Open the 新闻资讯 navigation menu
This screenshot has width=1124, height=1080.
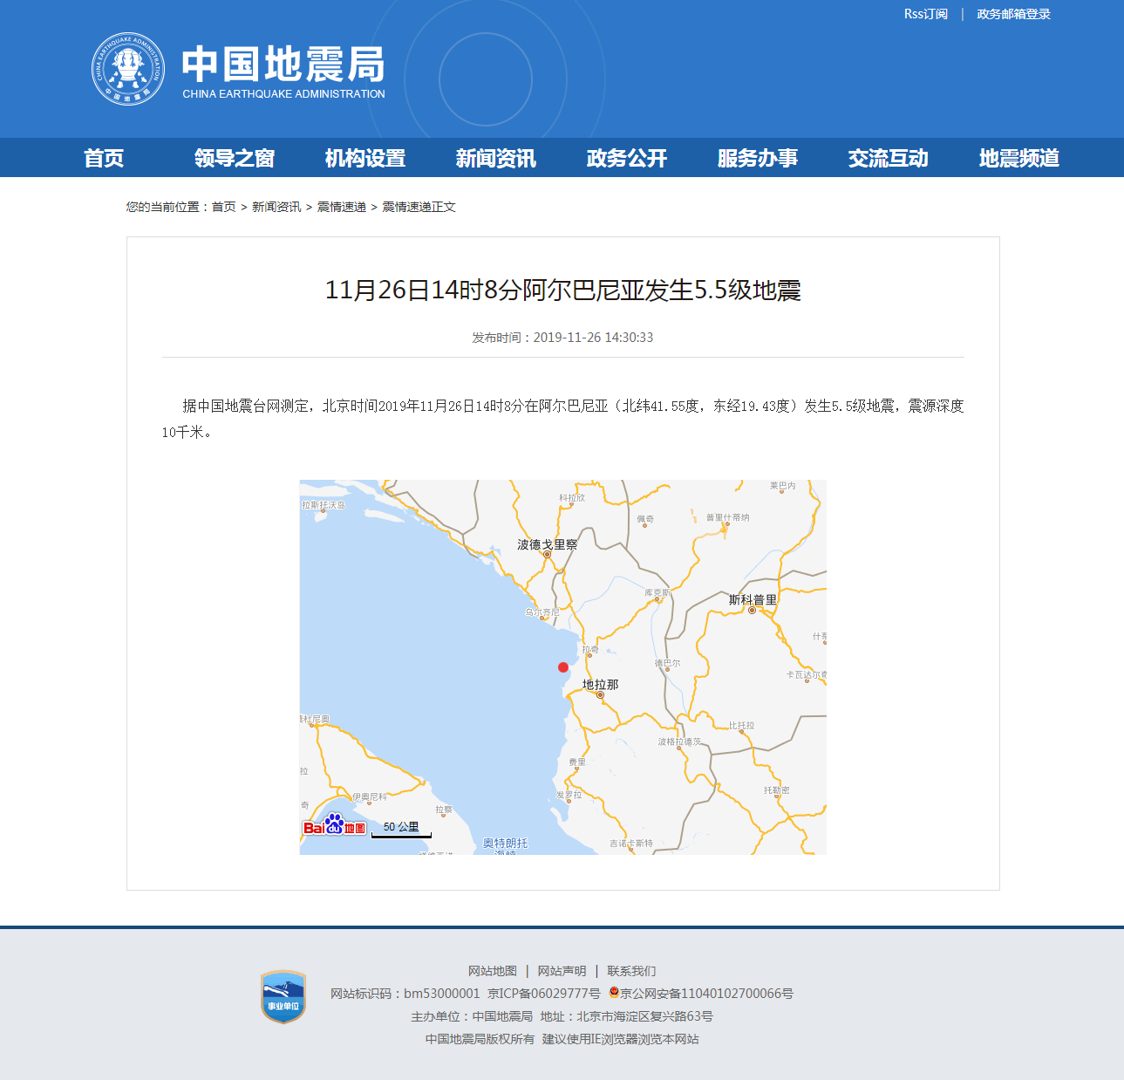pos(495,158)
